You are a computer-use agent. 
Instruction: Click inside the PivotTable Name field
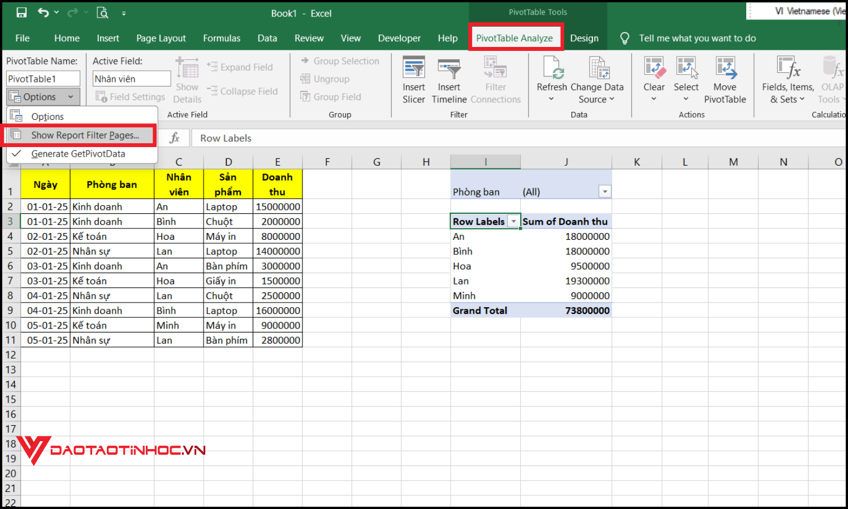pos(43,78)
